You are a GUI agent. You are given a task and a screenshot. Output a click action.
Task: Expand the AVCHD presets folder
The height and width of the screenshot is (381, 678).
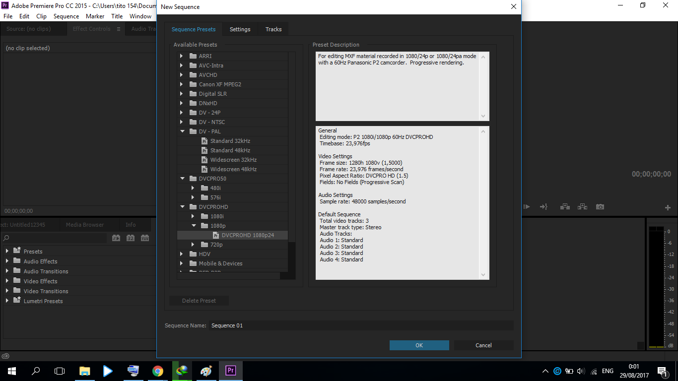[181, 75]
